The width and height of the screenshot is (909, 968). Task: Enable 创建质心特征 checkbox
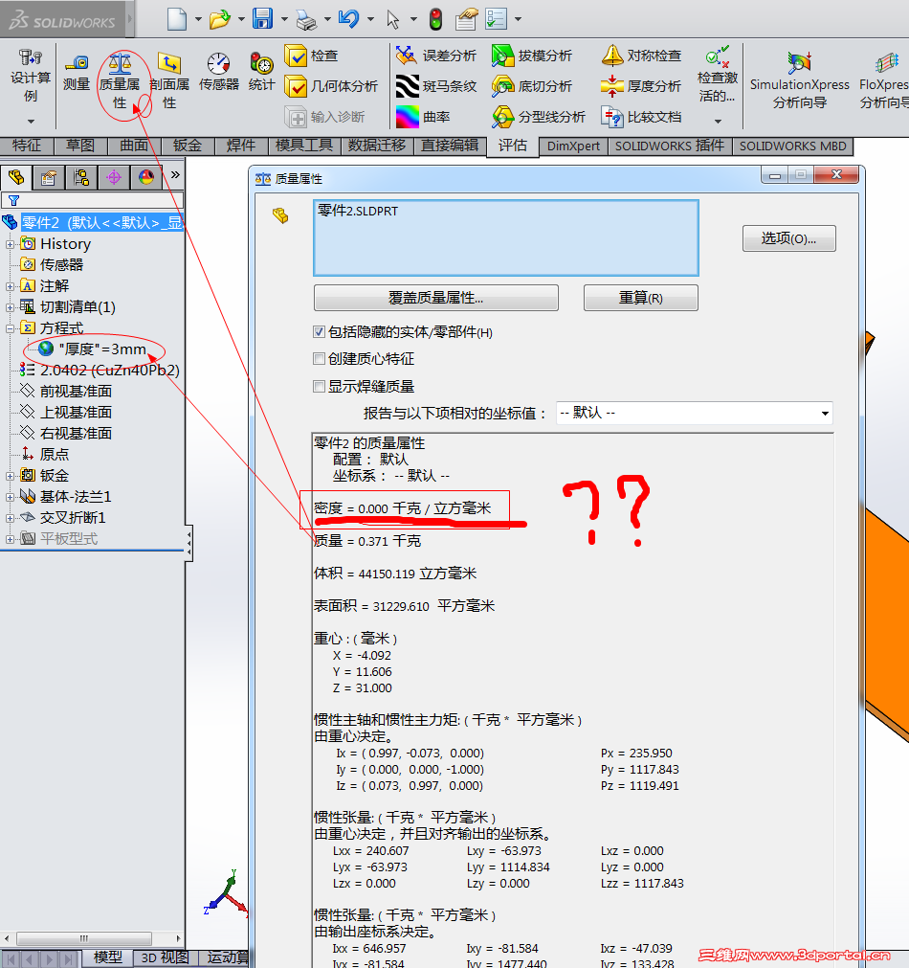(319, 359)
